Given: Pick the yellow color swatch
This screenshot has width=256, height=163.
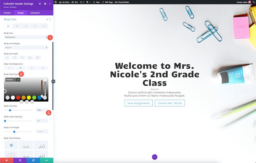Looking at the screenshot, I should click(x=29, y=98).
